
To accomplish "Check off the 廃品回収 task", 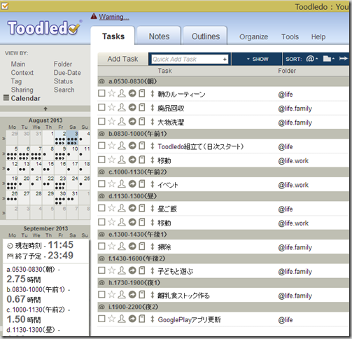I will 101,107.
